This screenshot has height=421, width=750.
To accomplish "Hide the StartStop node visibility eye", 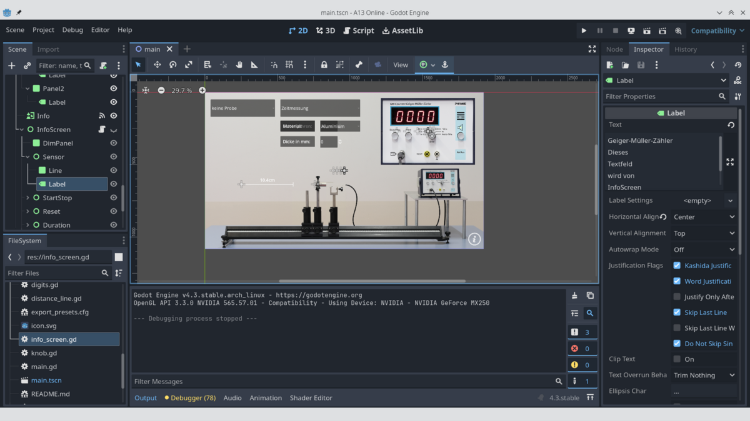I will point(114,198).
